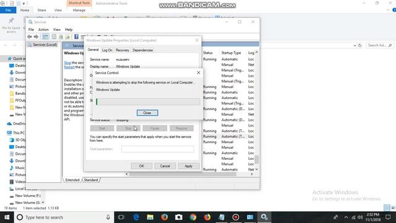Select the Services gear icon in taskbar
The image size is (396, 223).
pyautogui.click(x=264, y=217)
